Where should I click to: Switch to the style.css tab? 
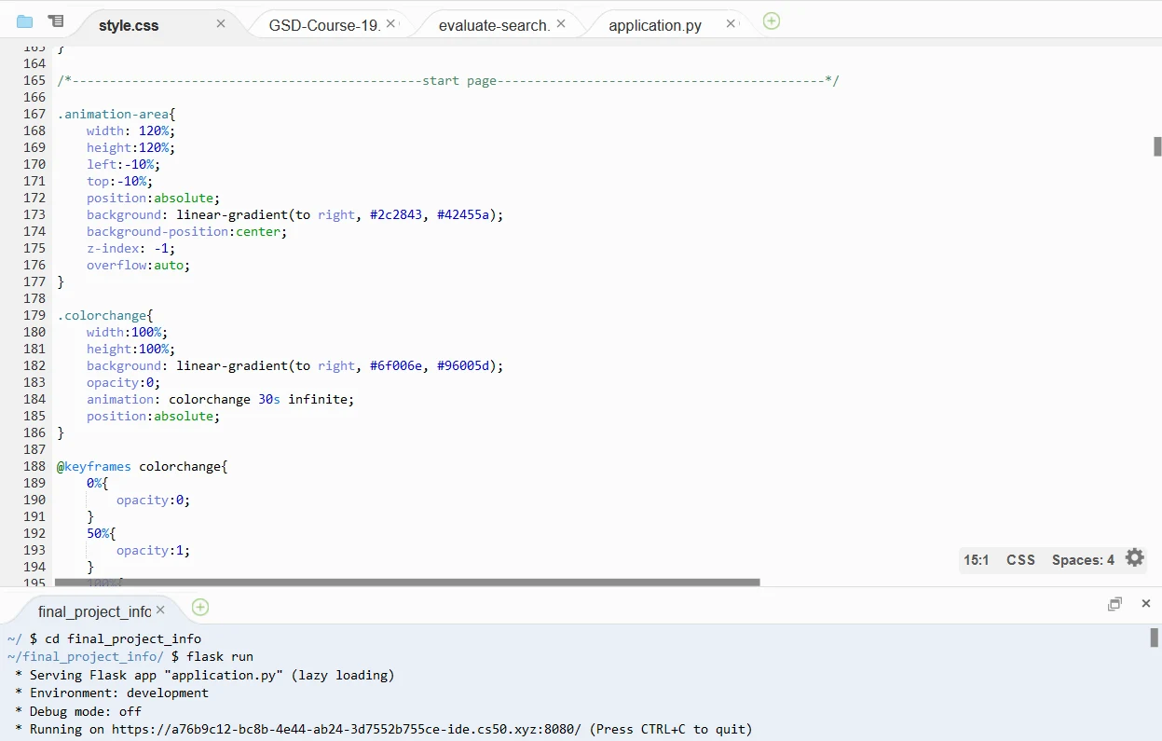point(129,25)
